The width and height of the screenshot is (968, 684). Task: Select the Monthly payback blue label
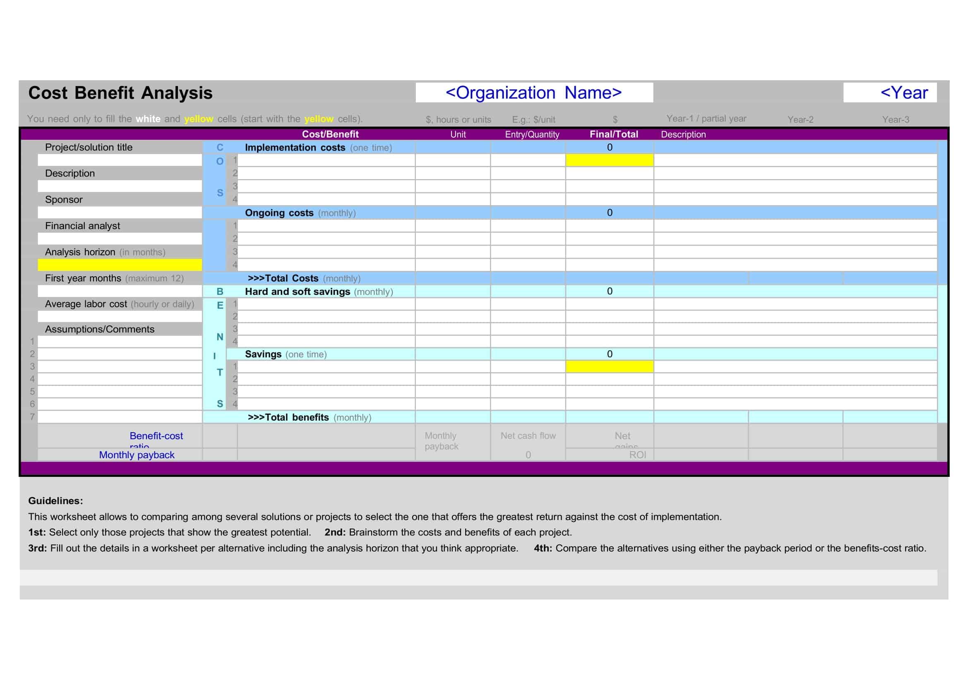point(137,455)
